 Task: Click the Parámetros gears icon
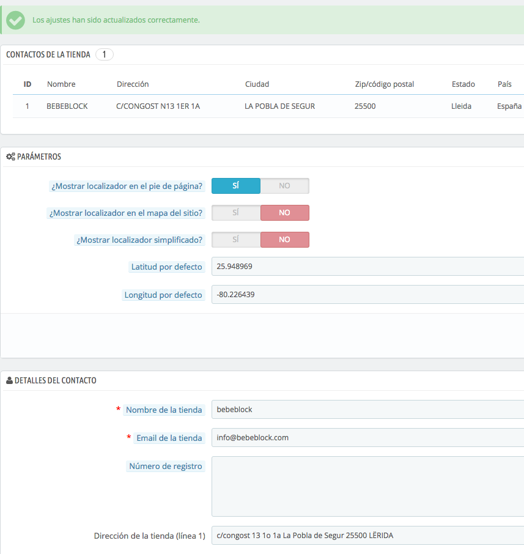10,157
